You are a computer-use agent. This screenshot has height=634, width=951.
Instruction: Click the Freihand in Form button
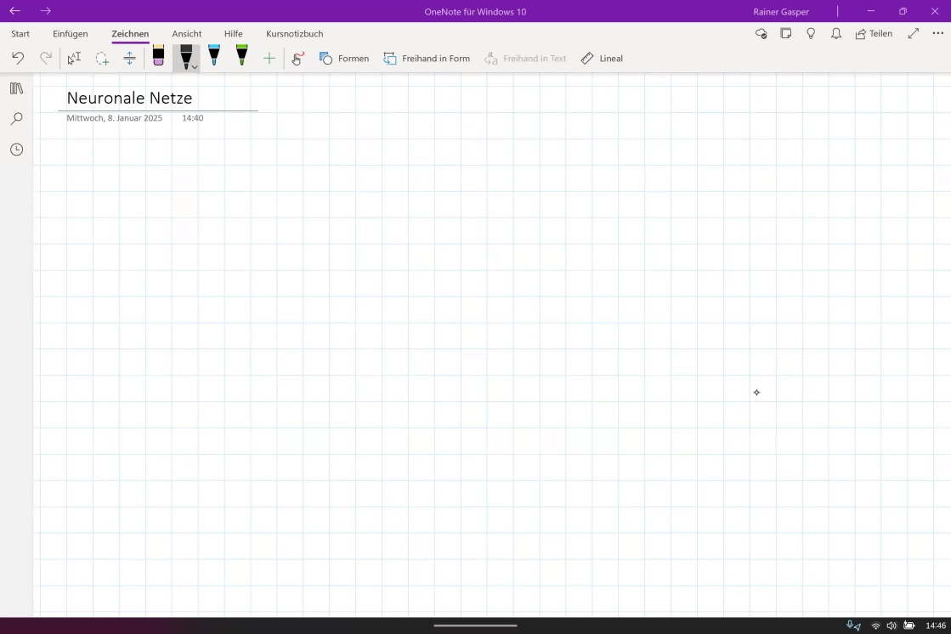(x=427, y=59)
